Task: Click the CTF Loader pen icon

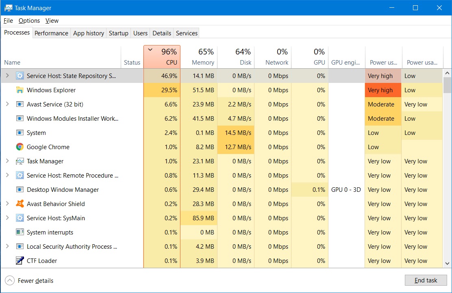Action: pyautogui.click(x=20, y=260)
